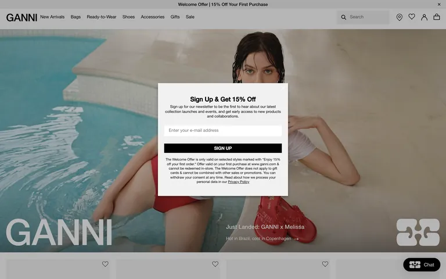Close the newsletter sign-up popup
The image size is (446, 279).
pos(283,88)
